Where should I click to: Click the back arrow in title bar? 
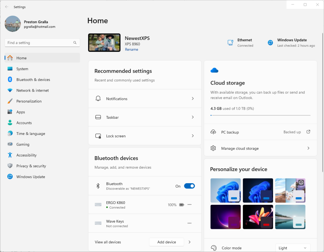click(x=7, y=7)
